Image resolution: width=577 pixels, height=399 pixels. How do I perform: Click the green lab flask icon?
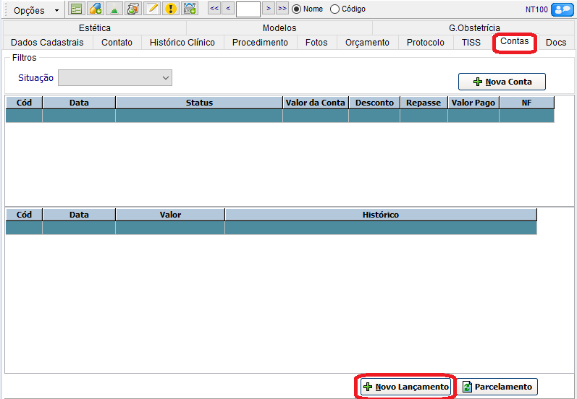click(x=114, y=9)
